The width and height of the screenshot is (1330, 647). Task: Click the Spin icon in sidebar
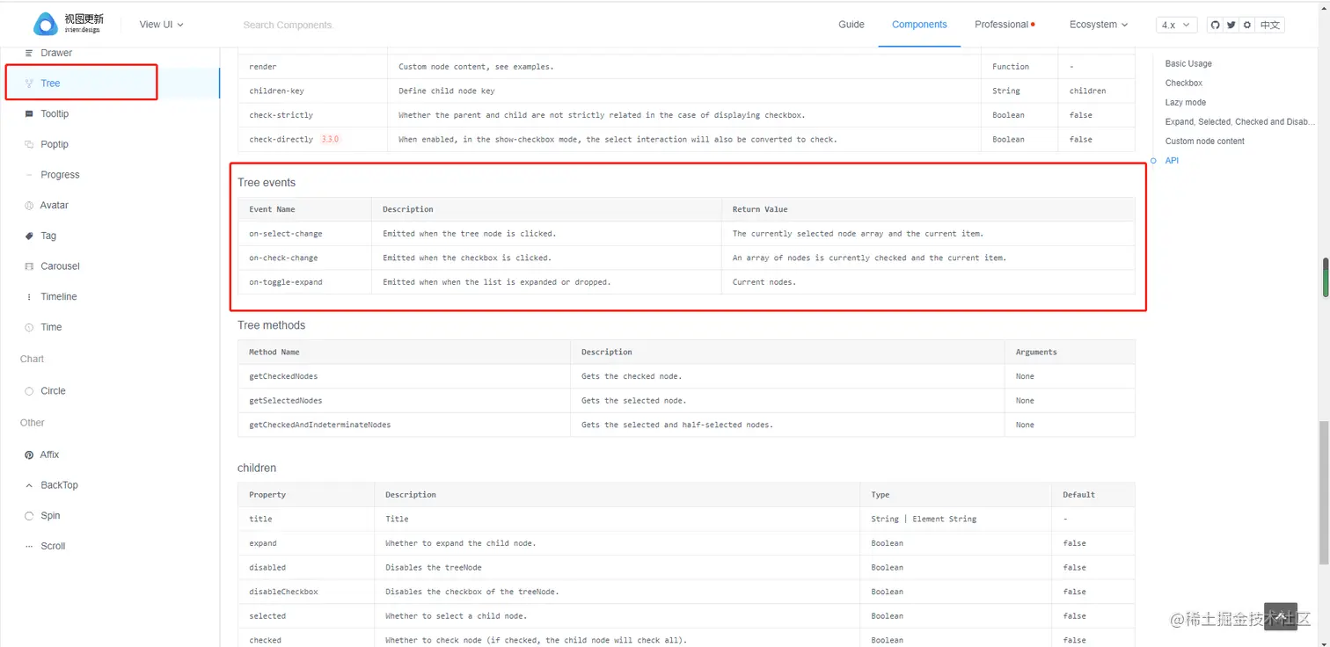[x=29, y=516]
